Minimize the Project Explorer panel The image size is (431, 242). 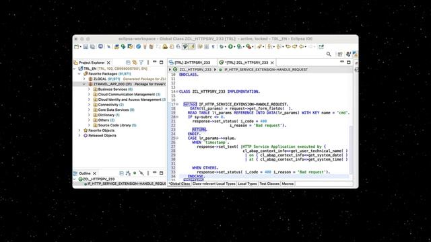point(155,62)
